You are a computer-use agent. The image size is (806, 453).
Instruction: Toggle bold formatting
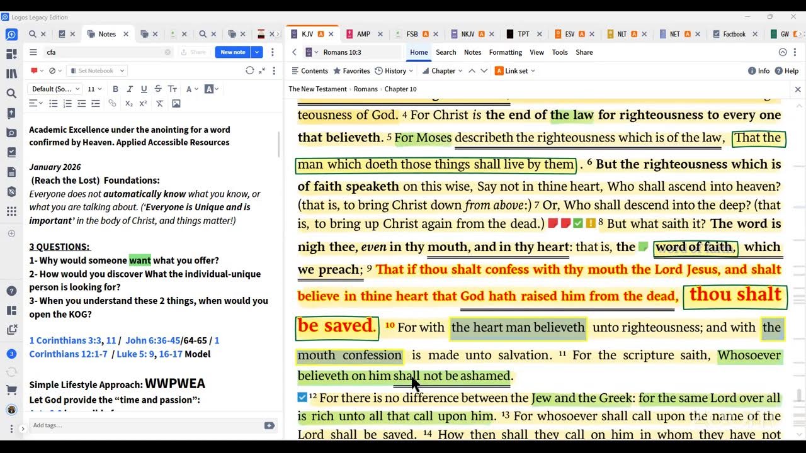(115, 89)
